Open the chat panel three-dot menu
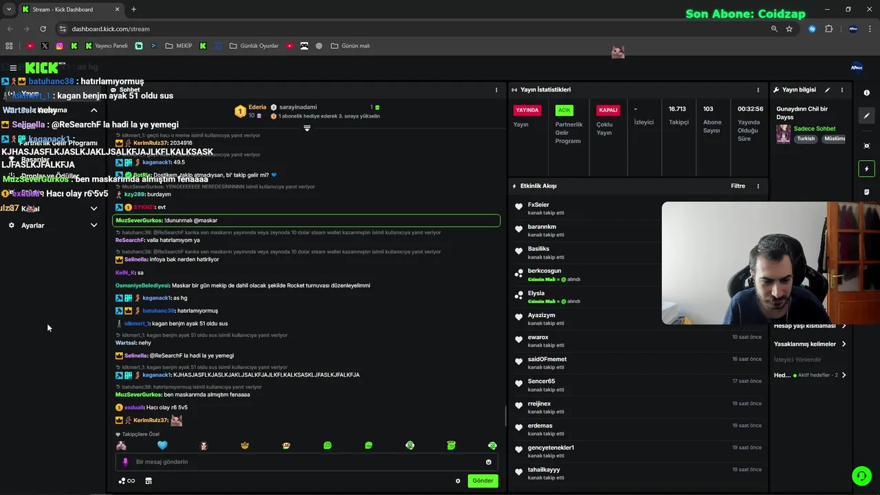880x495 pixels. pyautogui.click(x=496, y=90)
